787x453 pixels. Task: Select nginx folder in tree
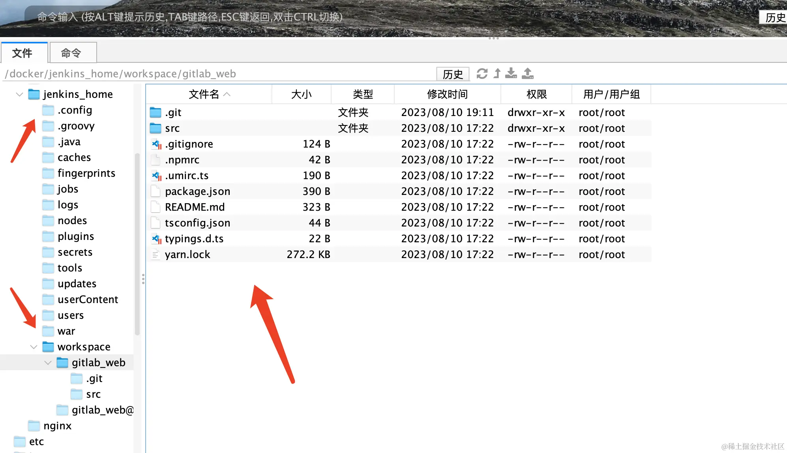coord(57,426)
